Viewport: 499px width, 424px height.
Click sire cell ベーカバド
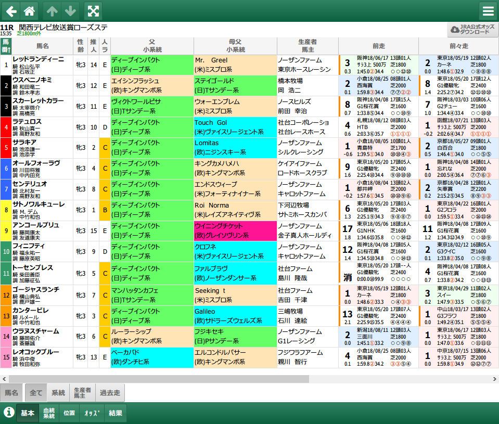coord(152,357)
